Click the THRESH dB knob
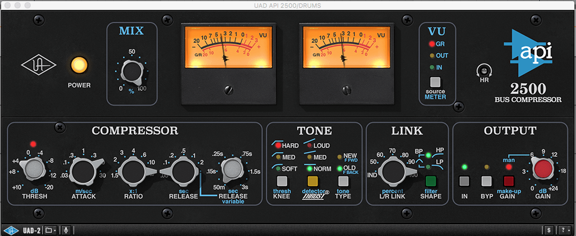576x236 pixels. [34, 170]
